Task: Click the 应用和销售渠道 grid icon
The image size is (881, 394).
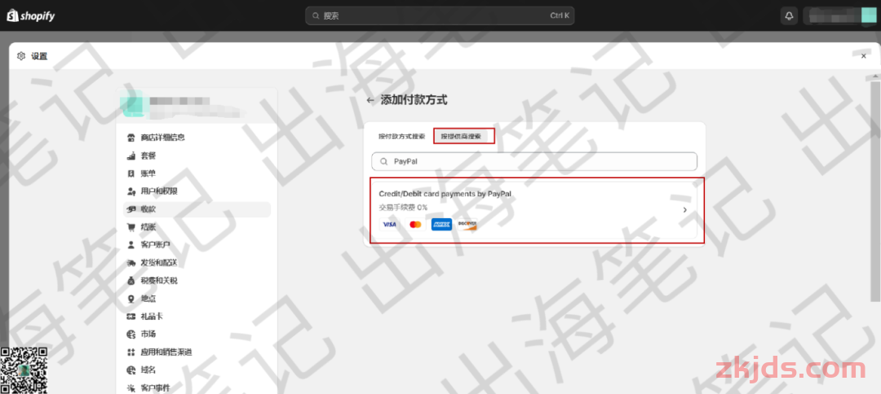Action: tap(131, 352)
